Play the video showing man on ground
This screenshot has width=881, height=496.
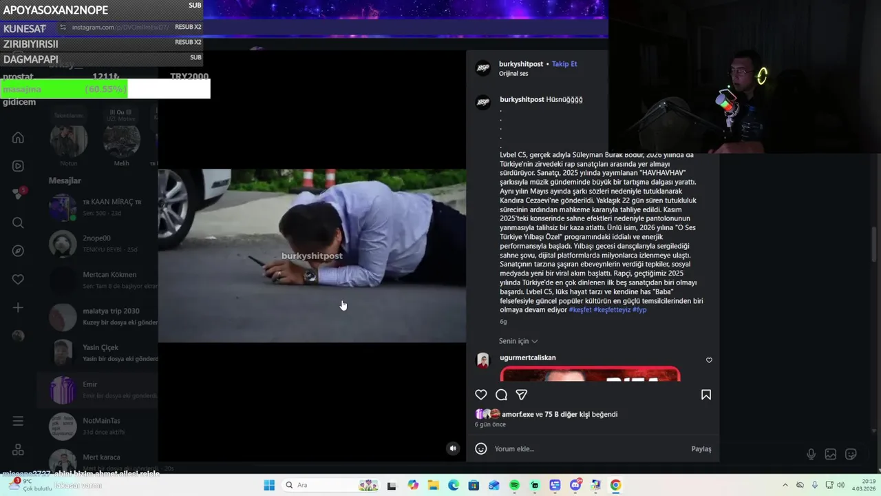(312, 256)
